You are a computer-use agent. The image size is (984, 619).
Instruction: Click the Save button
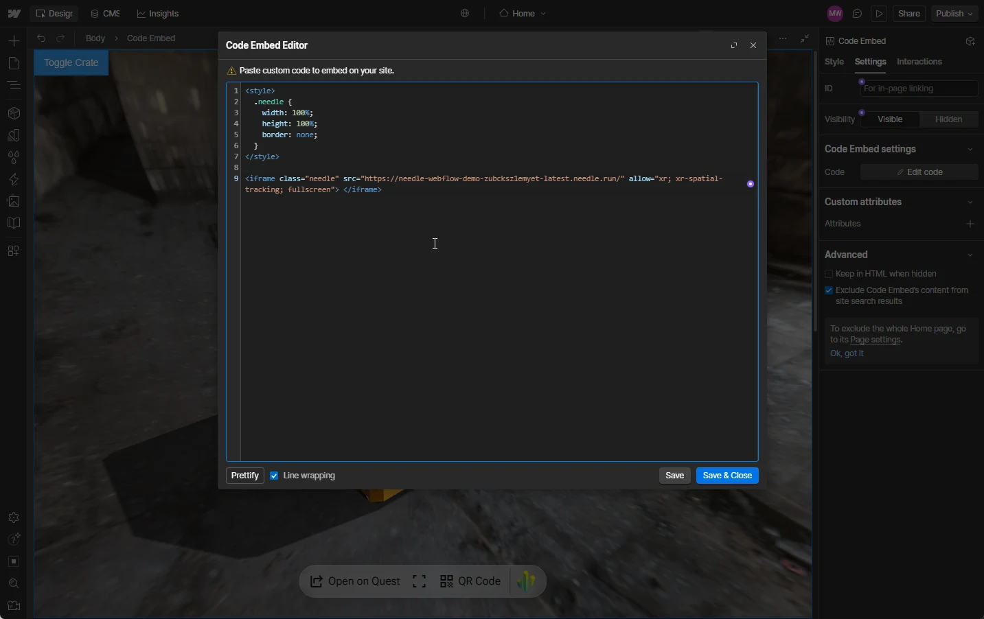click(x=675, y=476)
